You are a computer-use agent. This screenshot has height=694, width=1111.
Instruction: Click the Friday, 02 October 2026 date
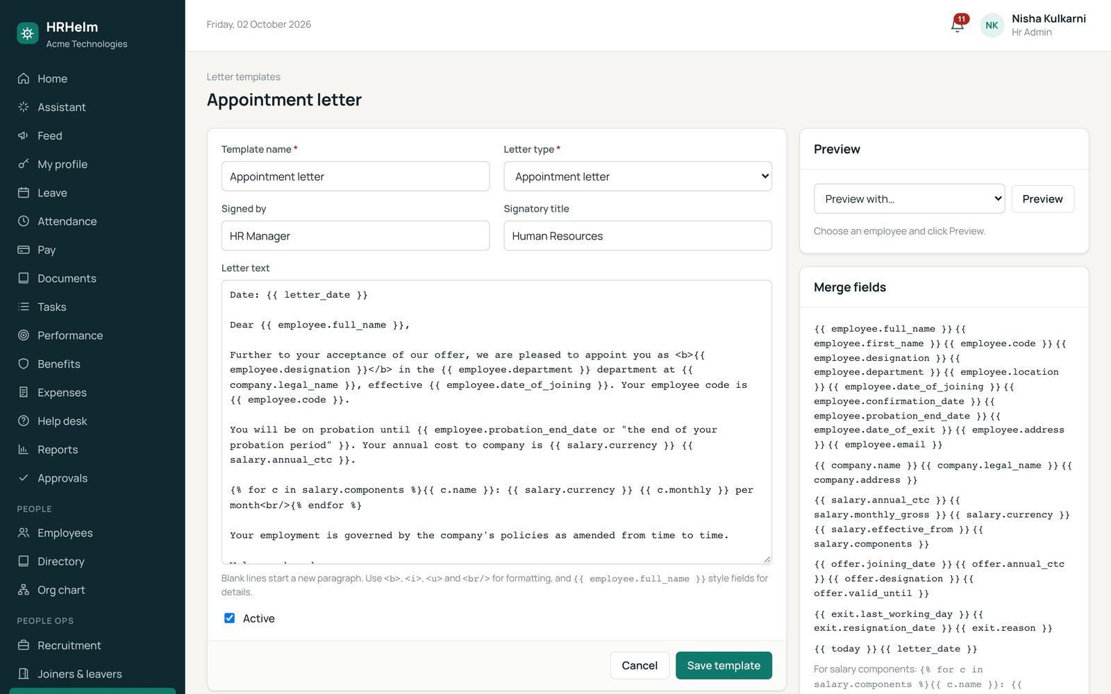pos(258,24)
